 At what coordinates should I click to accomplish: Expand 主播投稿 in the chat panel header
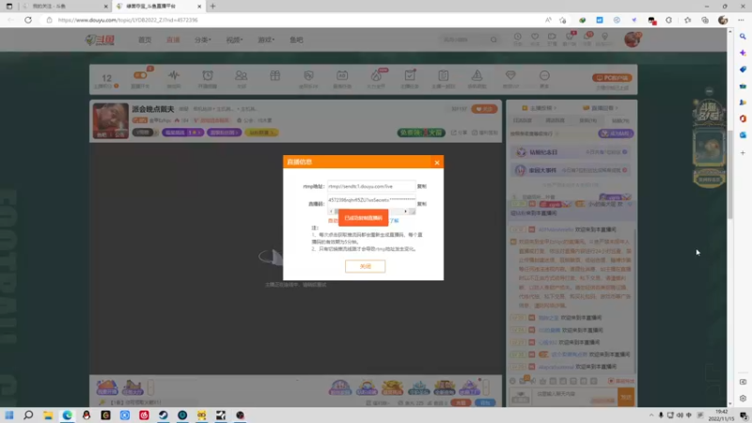pyautogui.click(x=540, y=108)
